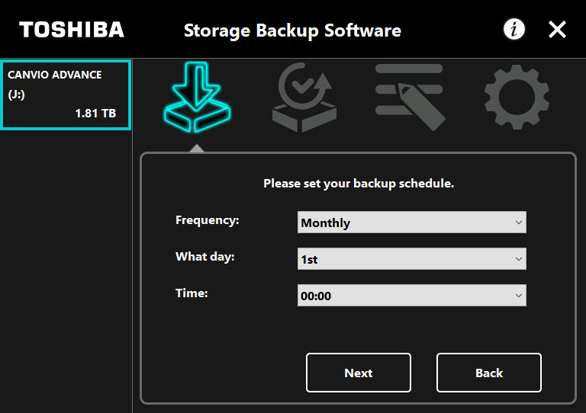The image size is (586, 413).
Task: Open the Restore icon with circular arrow
Action: pos(304,97)
